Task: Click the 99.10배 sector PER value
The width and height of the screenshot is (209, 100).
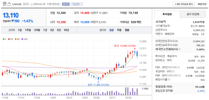Action: 200,87
